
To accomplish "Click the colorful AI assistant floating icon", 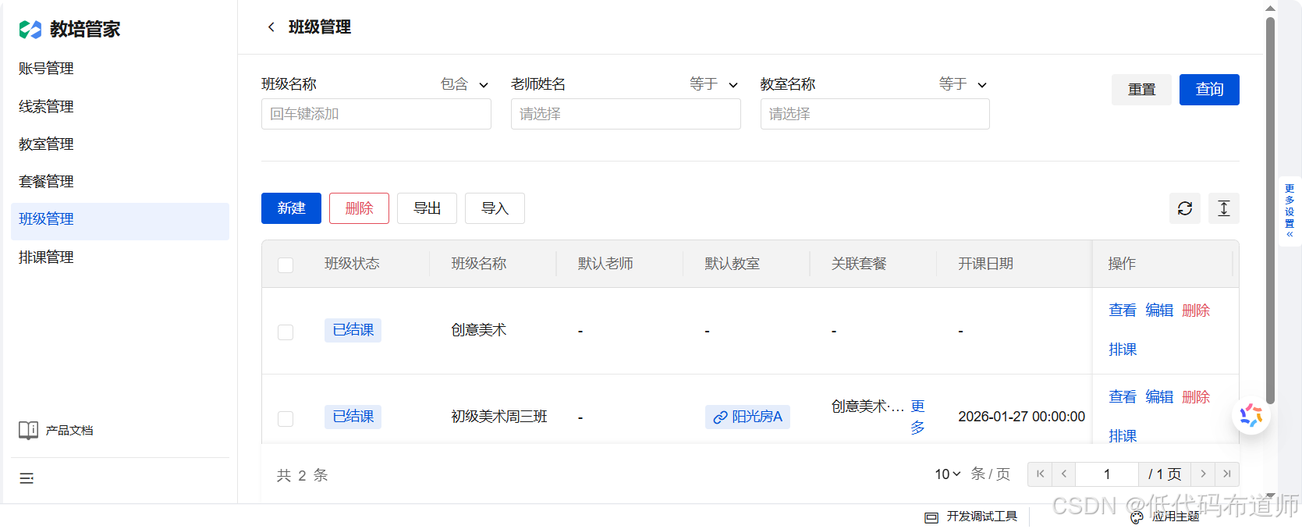I will click(1251, 416).
